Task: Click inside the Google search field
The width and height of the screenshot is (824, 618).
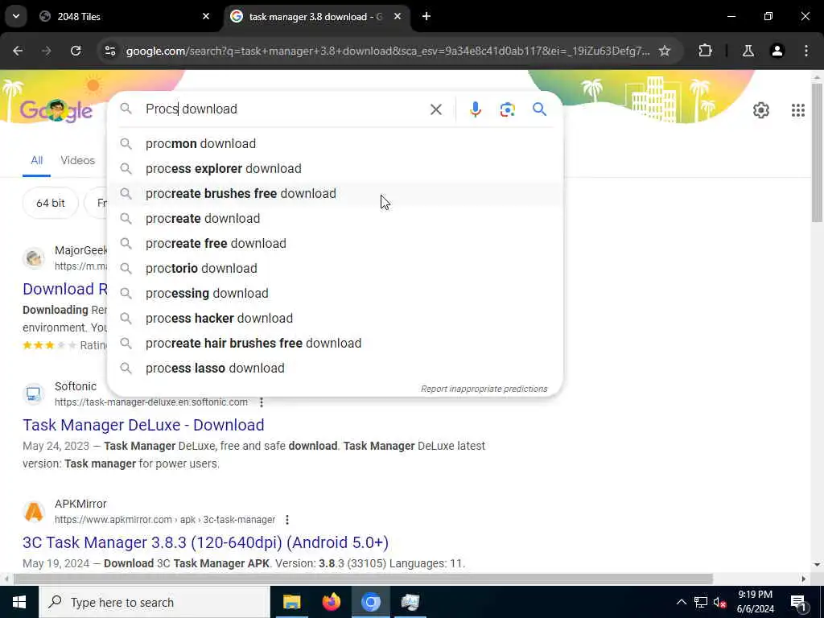Action: (284, 109)
